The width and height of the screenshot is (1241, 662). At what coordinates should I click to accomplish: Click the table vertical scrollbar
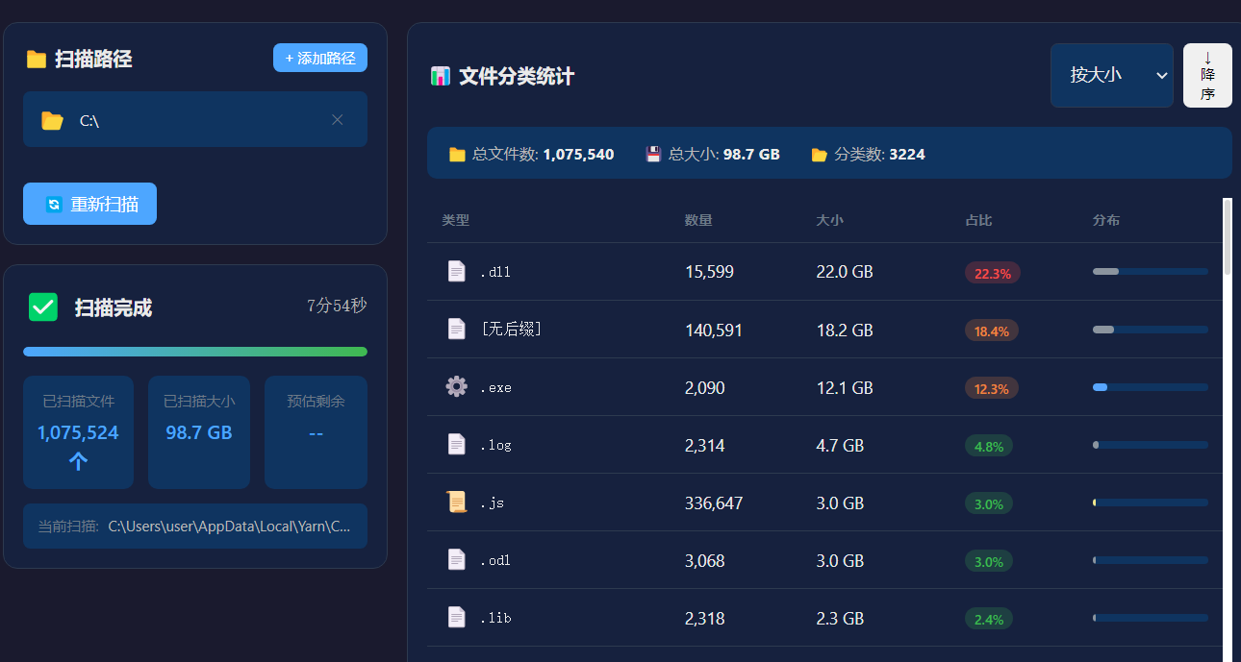(1228, 236)
